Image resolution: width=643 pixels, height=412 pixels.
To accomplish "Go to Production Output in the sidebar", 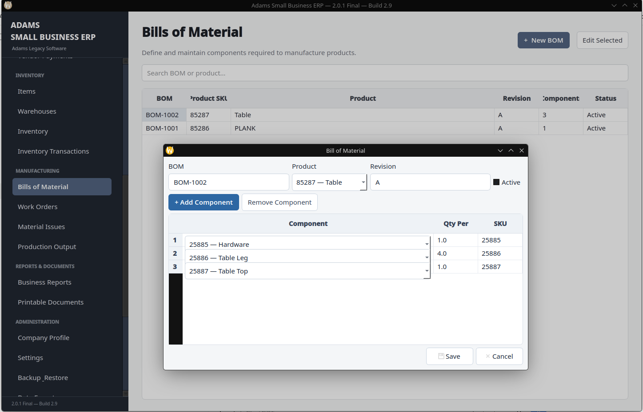I will point(62,247).
